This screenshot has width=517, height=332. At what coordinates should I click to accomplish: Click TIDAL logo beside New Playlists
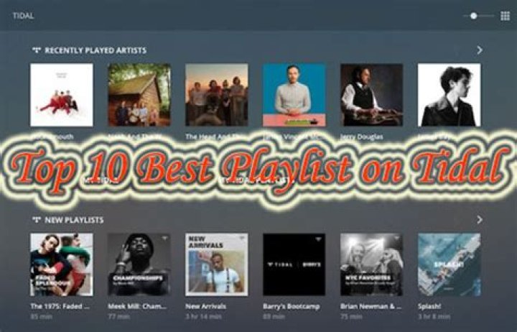[37, 220]
